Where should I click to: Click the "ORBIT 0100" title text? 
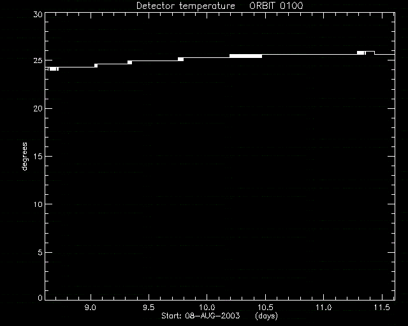click(x=276, y=6)
